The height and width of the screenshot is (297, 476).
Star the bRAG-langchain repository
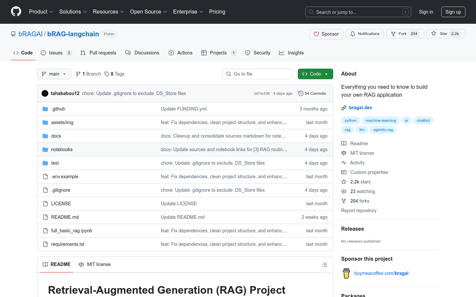click(x=446, y=34)
